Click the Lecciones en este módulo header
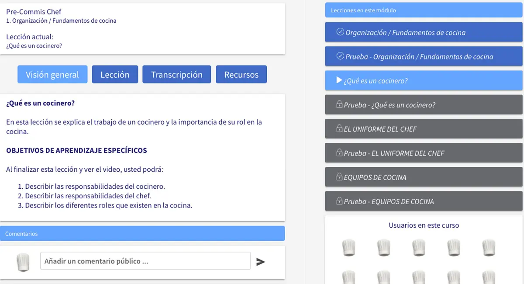This screenshot has height=284, width=524. click(x=423, y=10)
